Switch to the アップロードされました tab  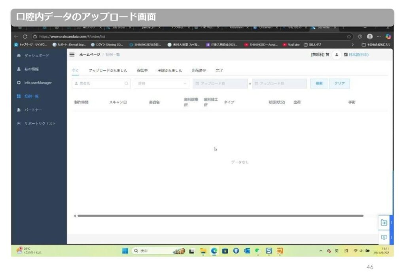tap(108, 71)
